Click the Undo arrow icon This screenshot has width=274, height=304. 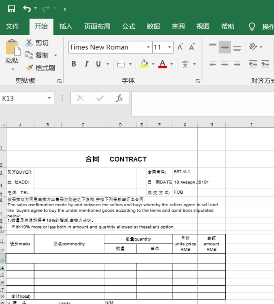pyautogui.click(x=27, y=9)
